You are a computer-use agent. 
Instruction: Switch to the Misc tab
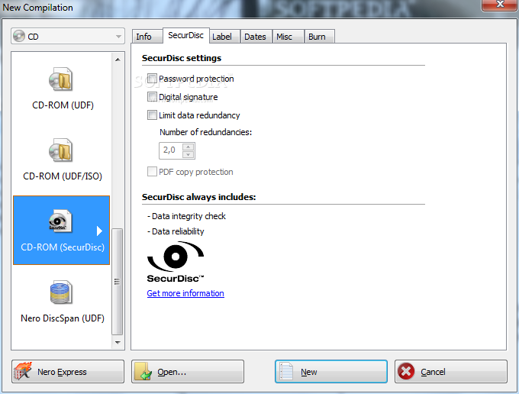[288, 37]
